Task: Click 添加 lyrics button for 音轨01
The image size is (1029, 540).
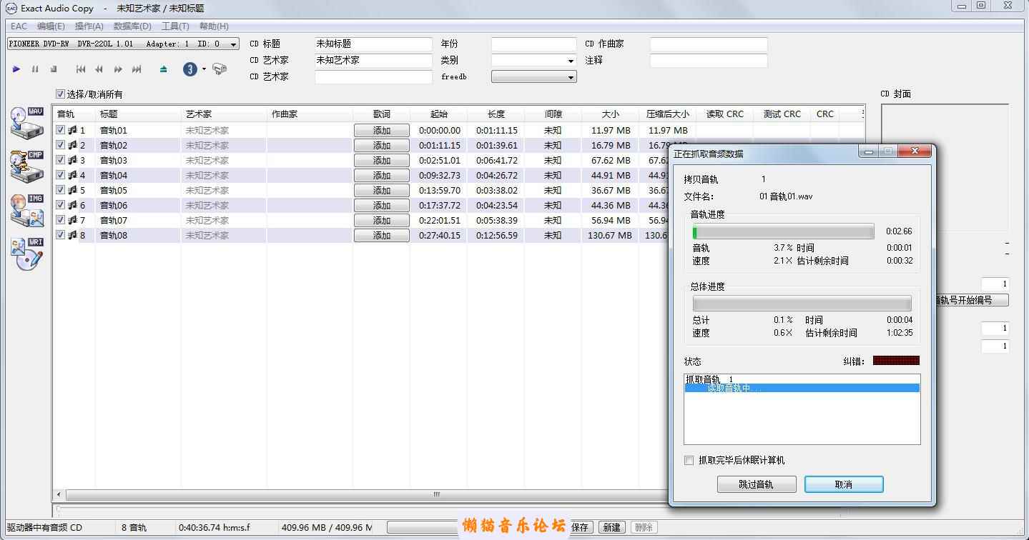Action: coord(382,131)
